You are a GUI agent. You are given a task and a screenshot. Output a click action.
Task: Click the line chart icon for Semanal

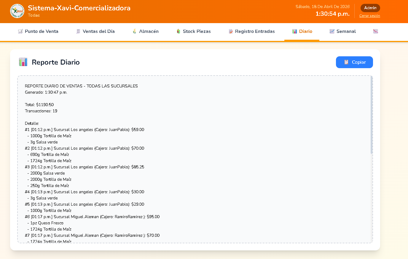[x=332, y=31]
